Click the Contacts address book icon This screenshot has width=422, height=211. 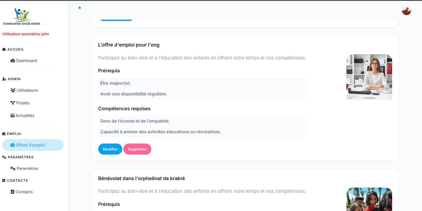[12, 192]
